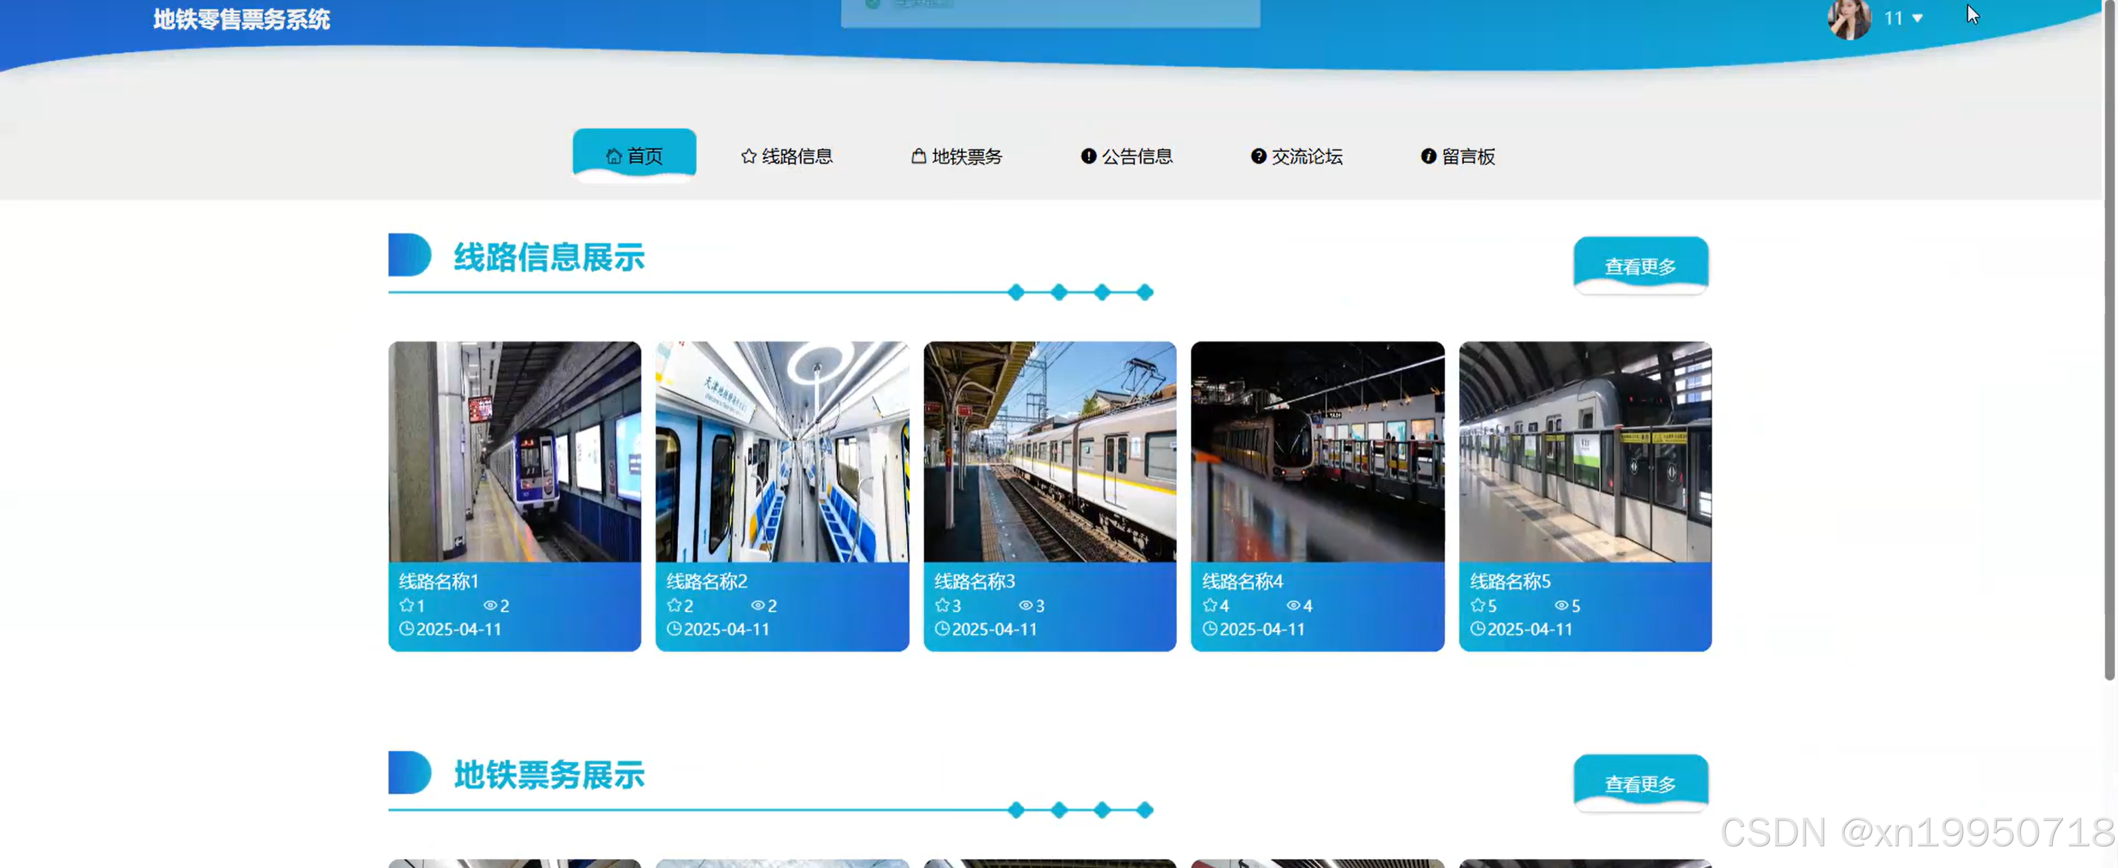Click the clock icon on 线路名称3 card
Image resolution: width=2118 pixels, height=868 pixels.
point(942,628)
